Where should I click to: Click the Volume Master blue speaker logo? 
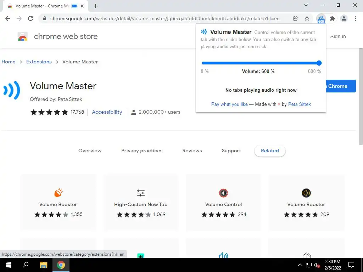tap(12, 90)
